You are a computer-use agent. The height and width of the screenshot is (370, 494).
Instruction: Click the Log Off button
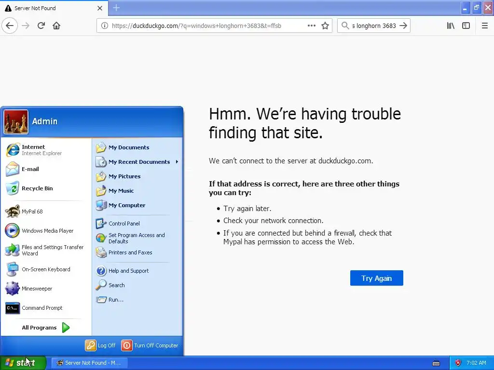[x=100, y=345]
